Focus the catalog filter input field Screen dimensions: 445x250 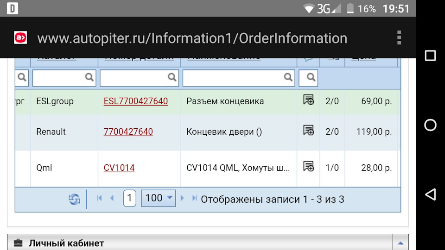(64, 78)
